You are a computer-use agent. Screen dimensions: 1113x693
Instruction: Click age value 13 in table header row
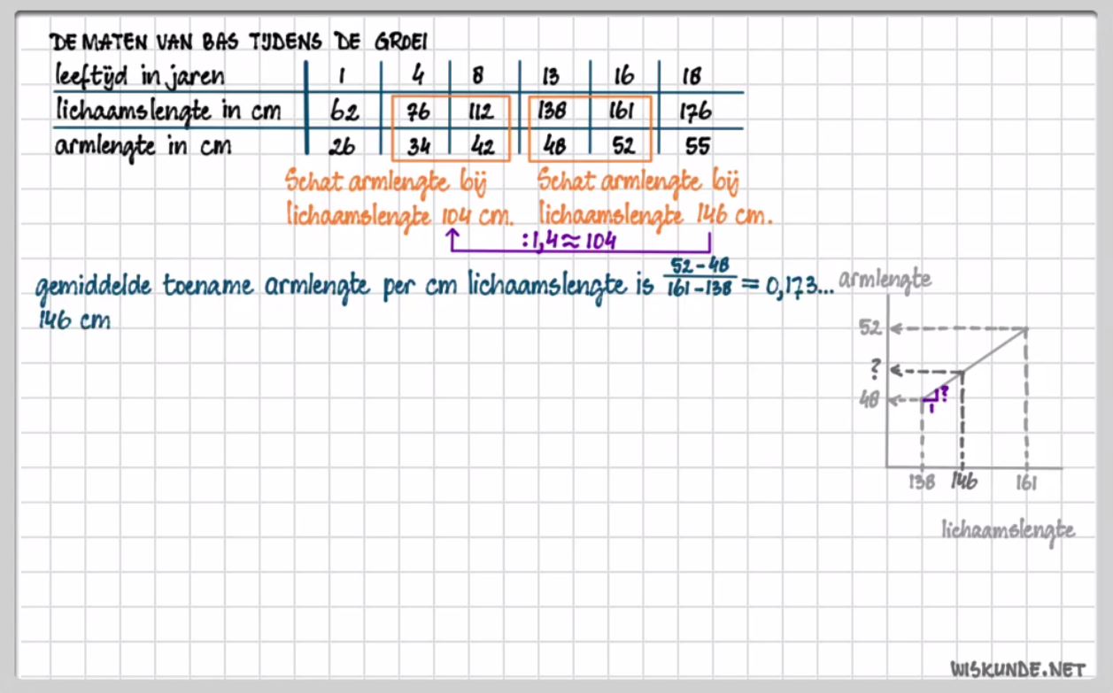550,76
